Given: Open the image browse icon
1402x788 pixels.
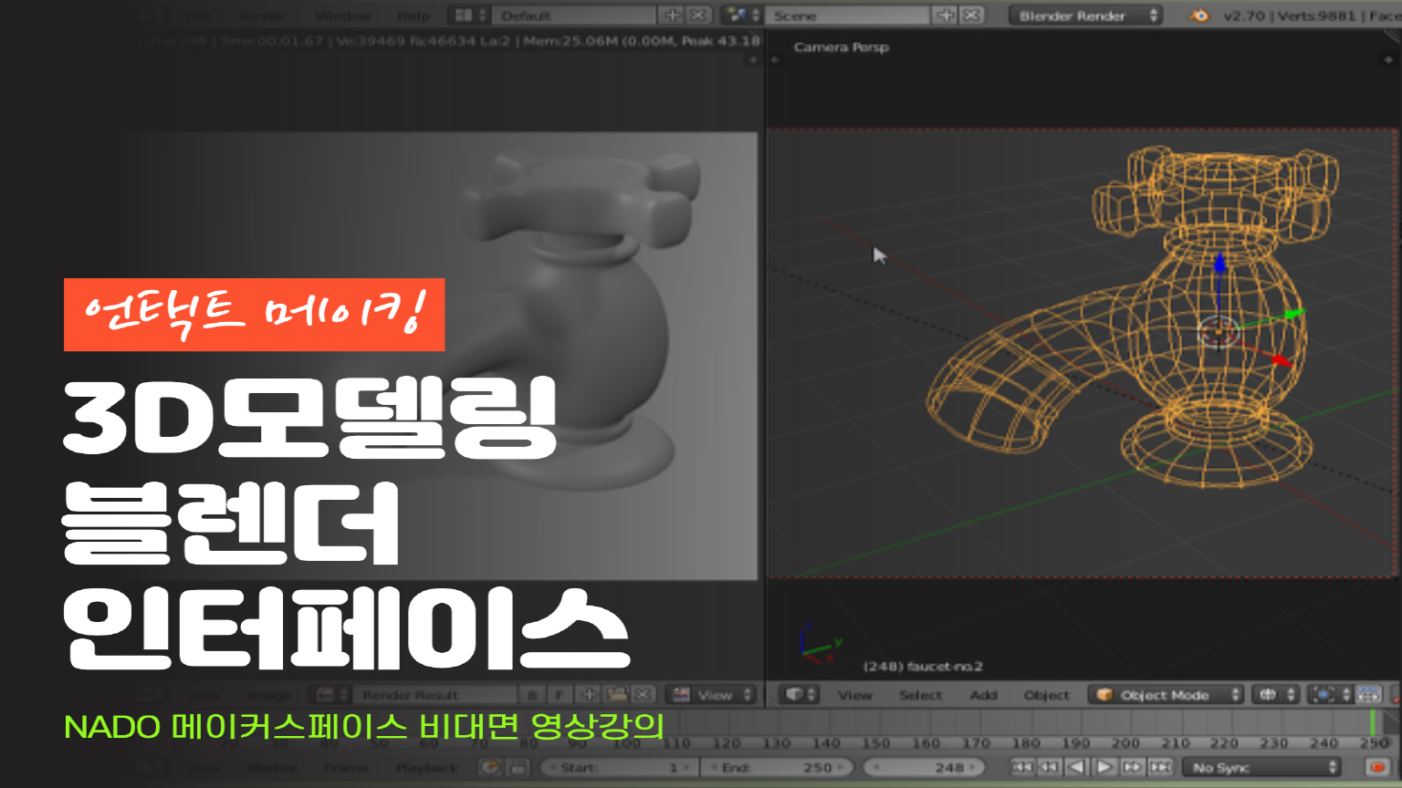Looking at the screenshot, I should coord(331,695).
